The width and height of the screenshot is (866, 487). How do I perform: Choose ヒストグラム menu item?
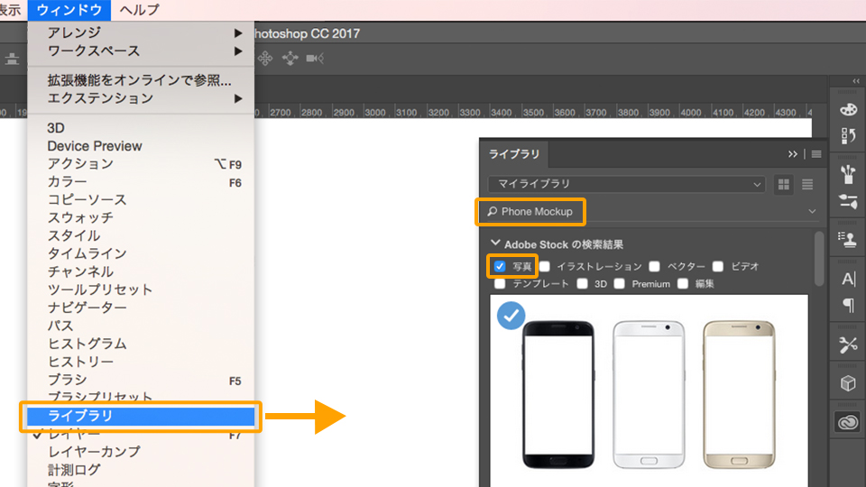click(x=141, y=344)
